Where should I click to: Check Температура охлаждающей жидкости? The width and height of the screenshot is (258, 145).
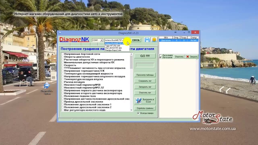(62, 73)
